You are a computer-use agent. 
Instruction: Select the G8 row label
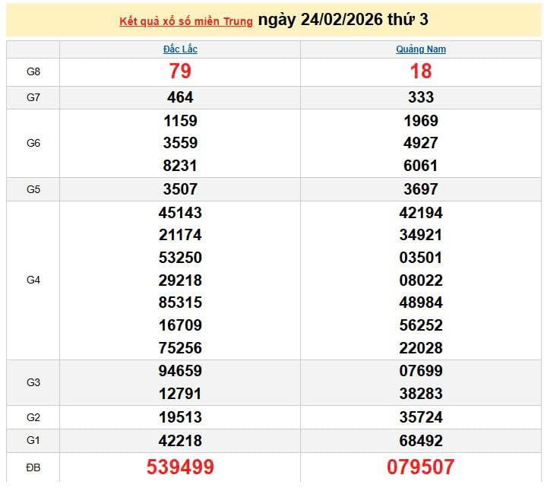[33, 72]
